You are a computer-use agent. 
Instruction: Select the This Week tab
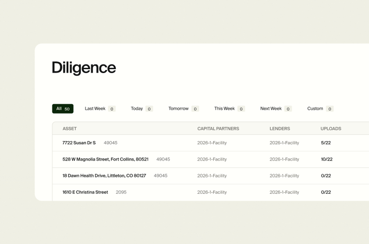click(x=229, y=109)
